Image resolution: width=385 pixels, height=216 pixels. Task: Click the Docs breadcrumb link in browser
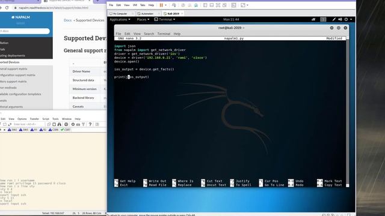(67, 20)
